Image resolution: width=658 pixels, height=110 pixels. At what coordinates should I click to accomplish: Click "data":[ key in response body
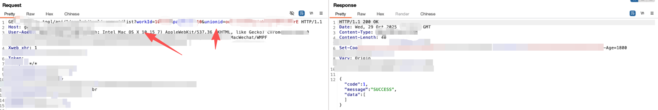tap(355, 95)
